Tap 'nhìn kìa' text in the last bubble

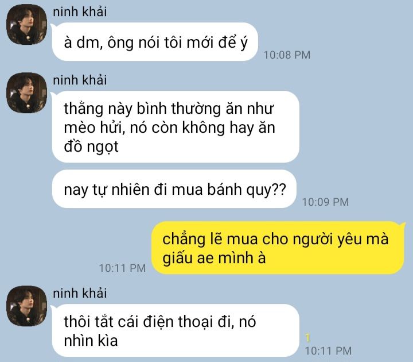[91, 340]
